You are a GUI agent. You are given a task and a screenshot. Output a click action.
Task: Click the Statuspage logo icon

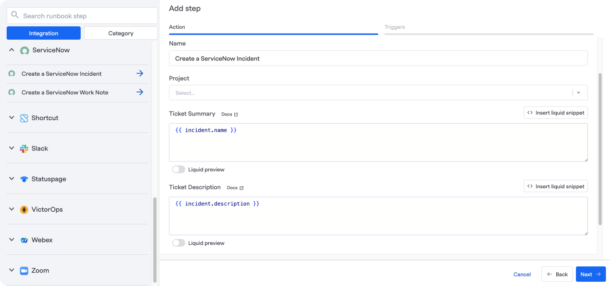[x=24, y=179]
